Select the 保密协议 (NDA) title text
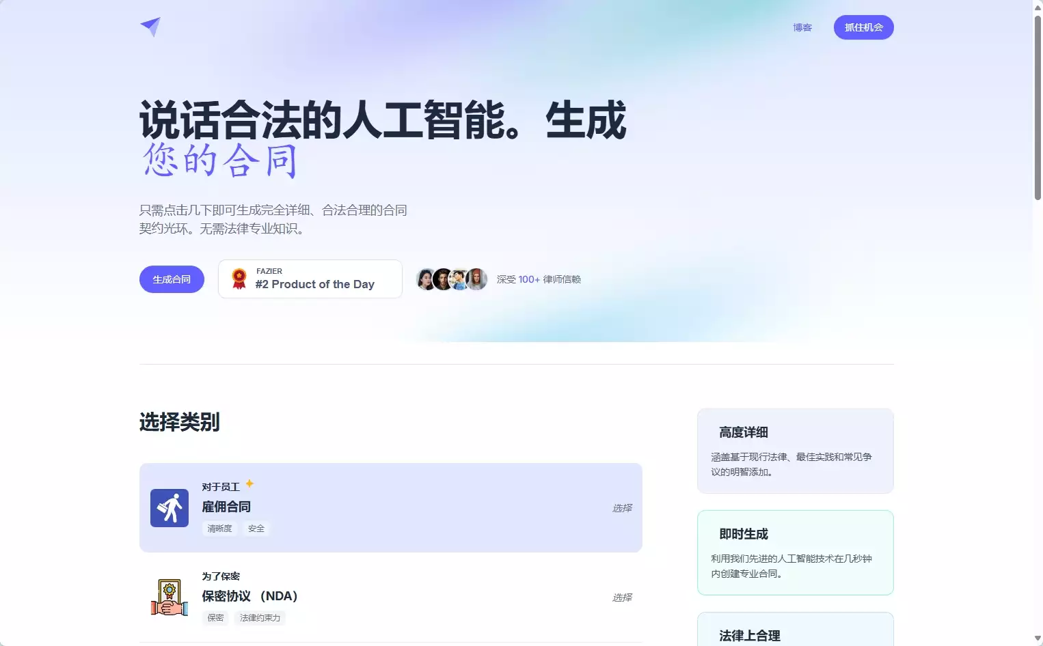Screen dimensions: 1043x646 coord(249,596)
